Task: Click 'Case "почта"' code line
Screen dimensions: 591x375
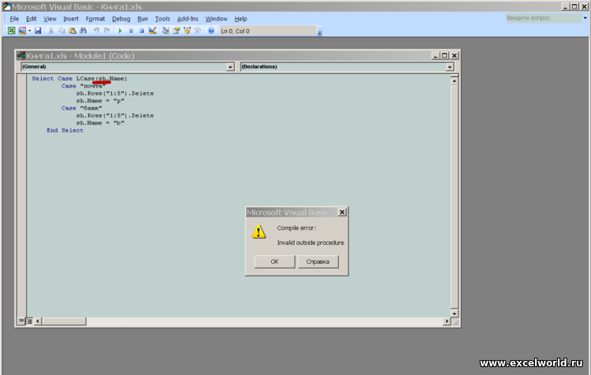Action: 84,86
